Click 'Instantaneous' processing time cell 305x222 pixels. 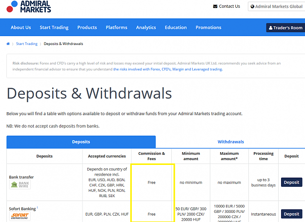tap(264, 214)
